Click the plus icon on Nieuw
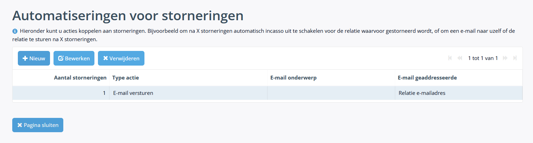533x143 pixels. point(25,58)
